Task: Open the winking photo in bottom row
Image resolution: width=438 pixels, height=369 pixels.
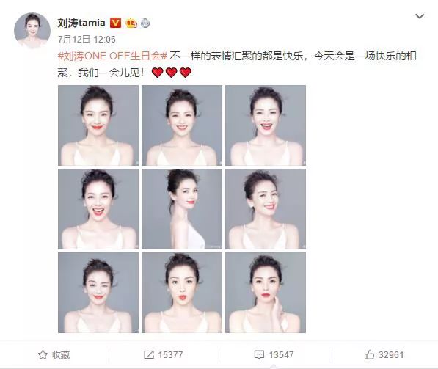Action: pyautogui.click(x=98, y=293)
